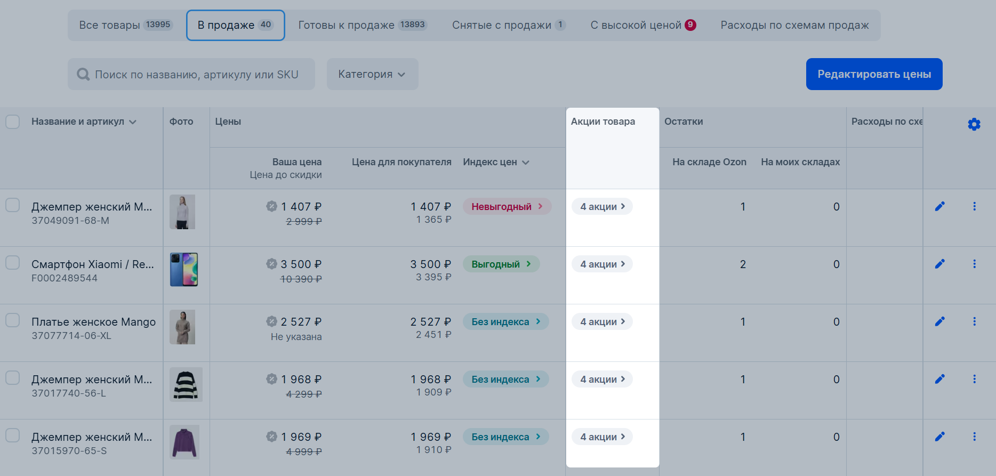Screen dimensions: 996x476
Task: Open the Xiaomi smartphone photo thumbnail
Action: pyautogui.click(x=184, y=270)
